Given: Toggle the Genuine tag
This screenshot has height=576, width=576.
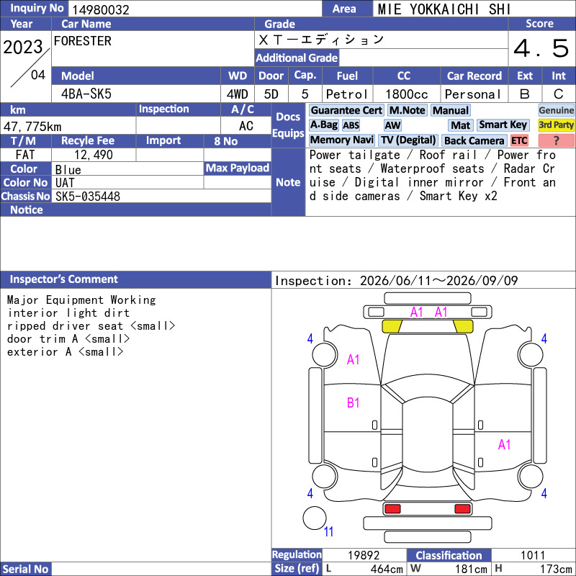Looking at the screenshot, I should pos(556,110).
